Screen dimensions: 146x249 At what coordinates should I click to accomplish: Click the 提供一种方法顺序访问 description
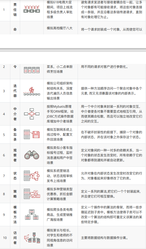pos(112,91)
